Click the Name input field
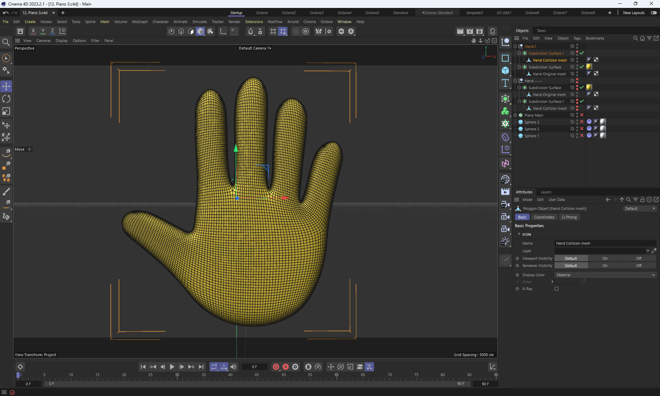The width and height of the screenshot is (660, 396). click(605, 243)
